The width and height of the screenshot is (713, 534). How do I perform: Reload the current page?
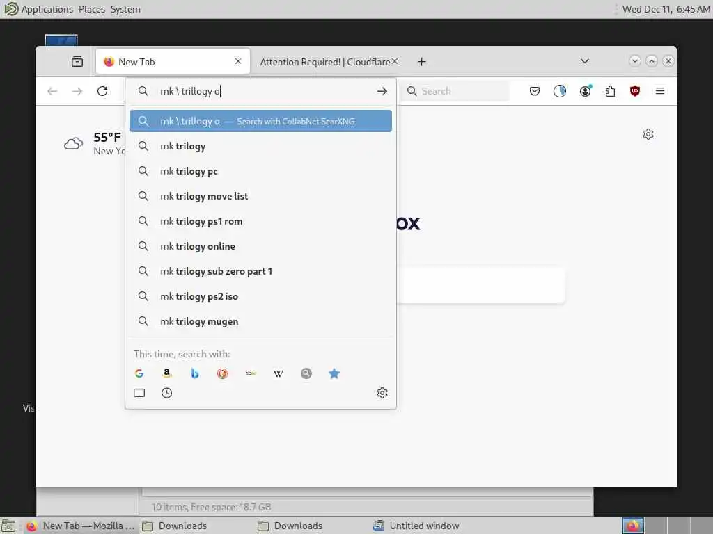tap(102, 91)
